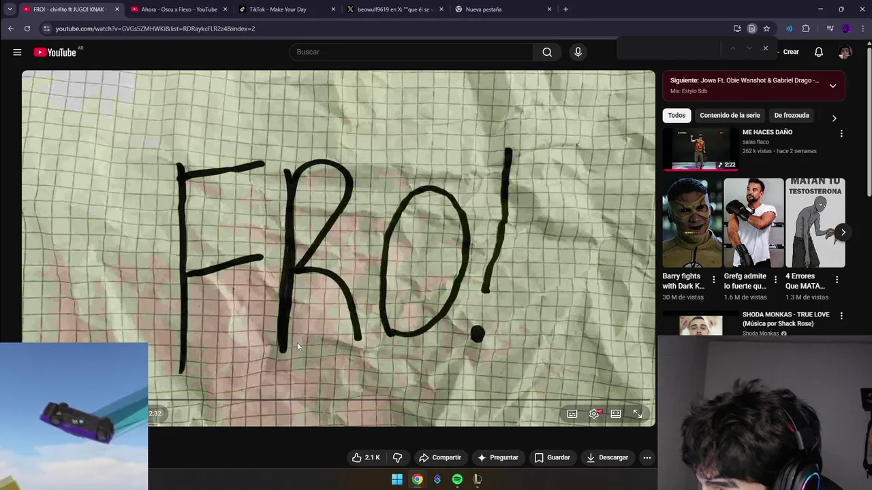Click the search magnifier button

tap(547, 52)
